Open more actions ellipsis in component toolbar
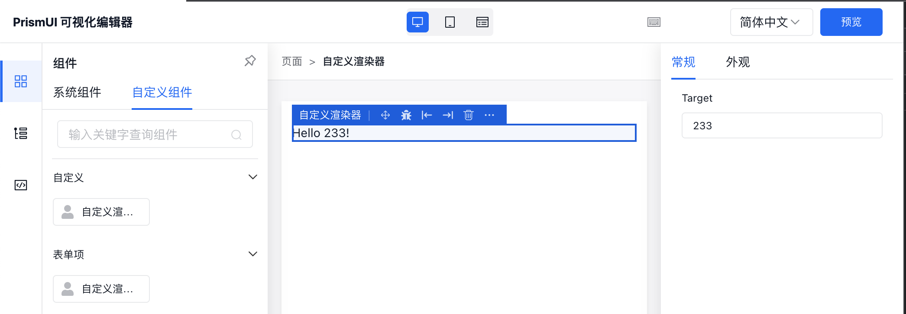Viewport: 906px width, 314px height. (x=489, y=115)
